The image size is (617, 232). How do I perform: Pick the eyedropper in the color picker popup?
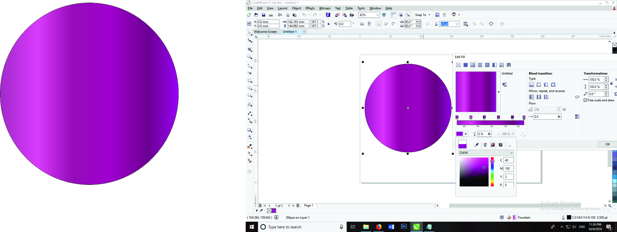click(477, 145)
